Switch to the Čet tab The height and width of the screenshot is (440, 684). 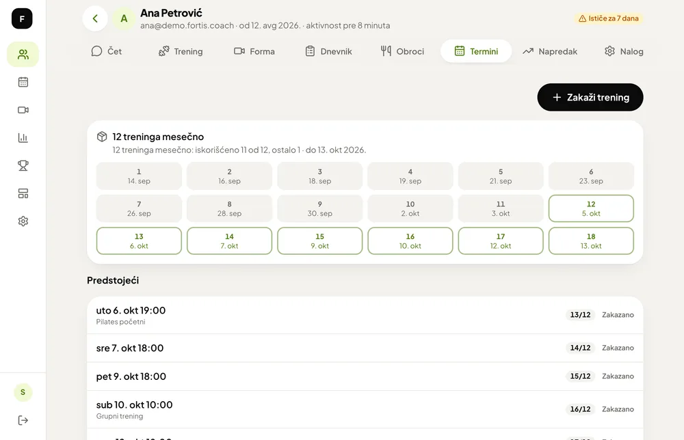pos(107,51)
